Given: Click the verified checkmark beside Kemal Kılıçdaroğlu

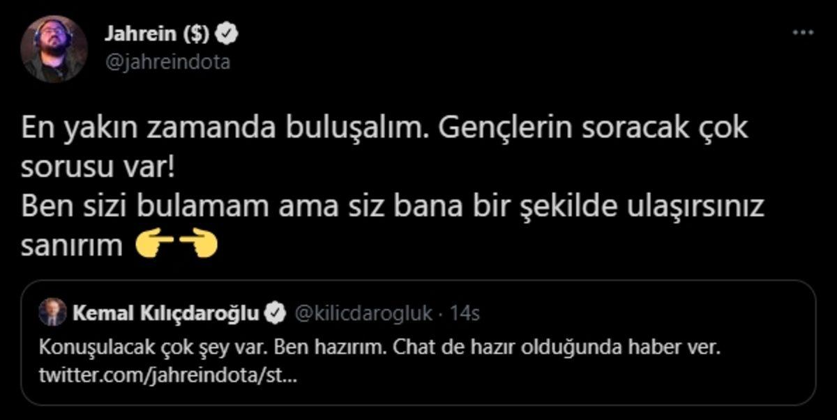Looking at the screenshot, I should (x=276, y=313).
